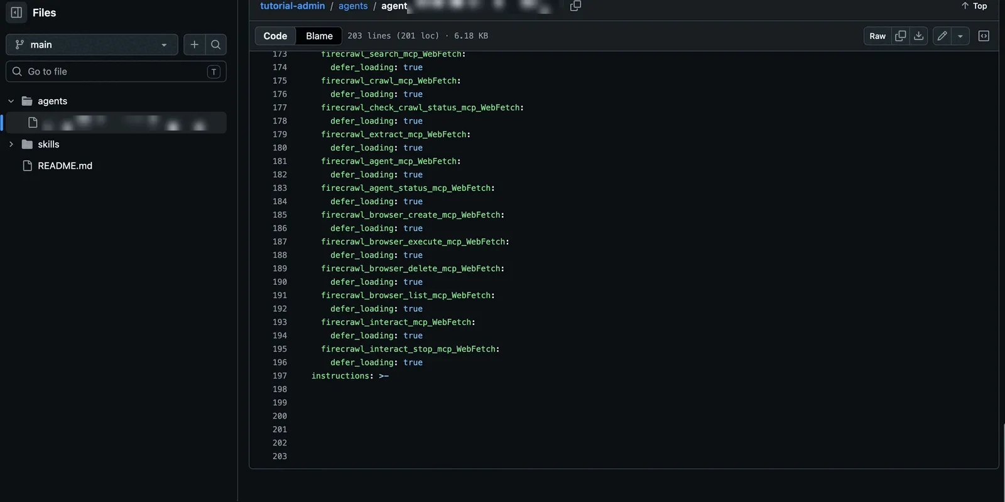Click firecrawl_extract_mcp_WebFetch code line
1005x502 pixels.
point(396,134)
